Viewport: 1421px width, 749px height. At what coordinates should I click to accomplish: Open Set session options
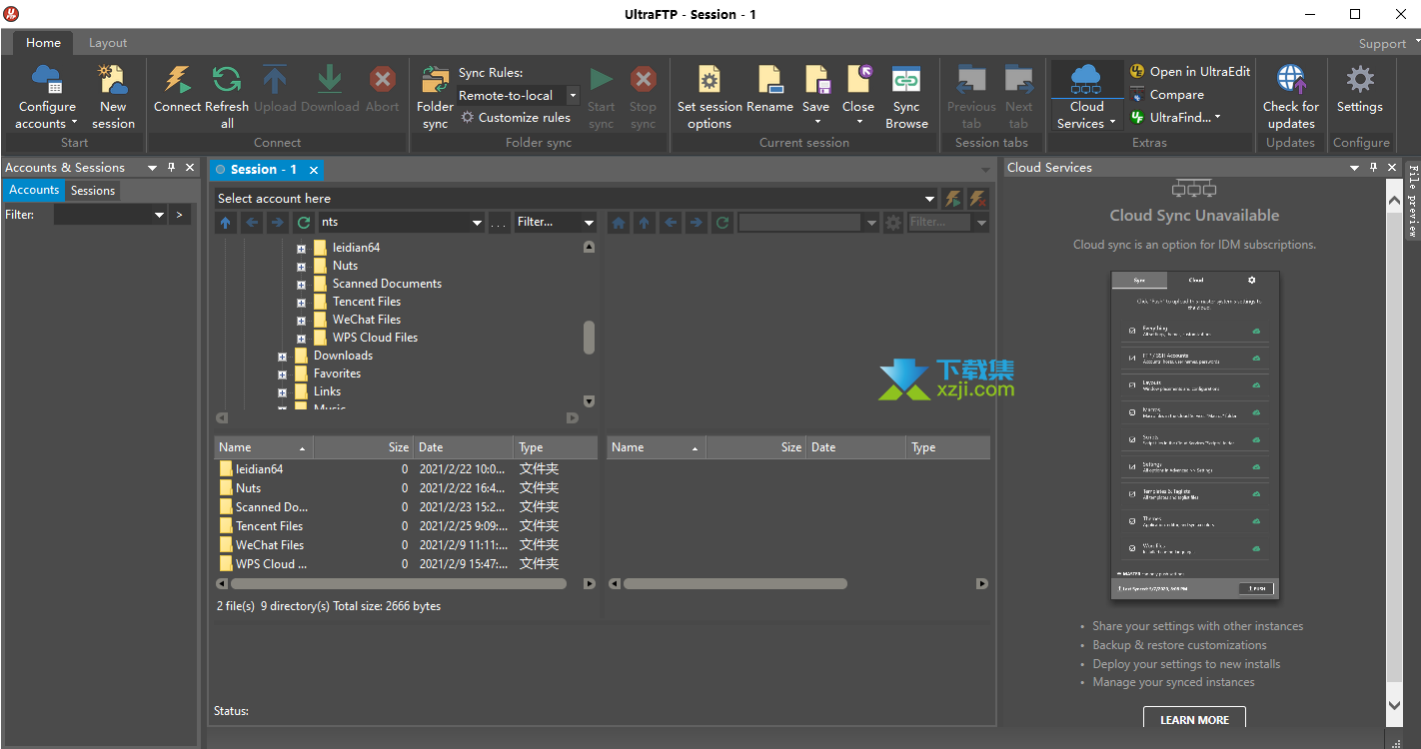[x=710, y=97]
